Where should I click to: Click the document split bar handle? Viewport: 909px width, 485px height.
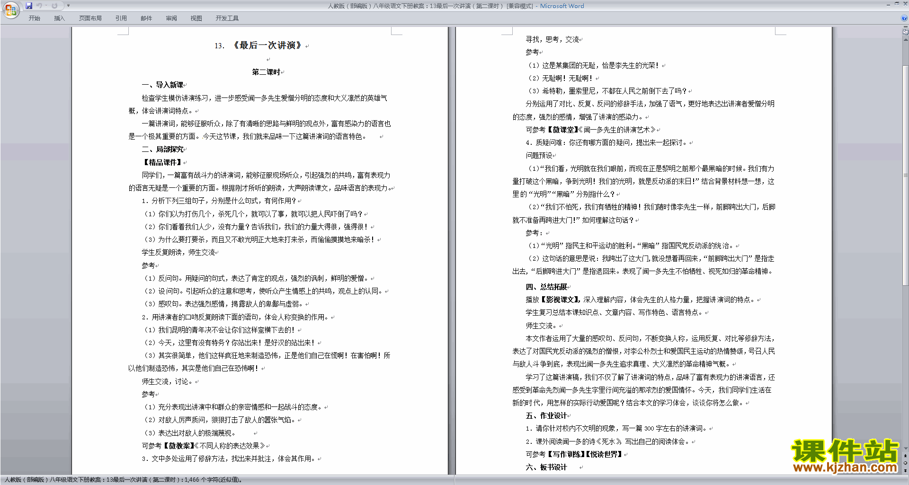[906, 27]
